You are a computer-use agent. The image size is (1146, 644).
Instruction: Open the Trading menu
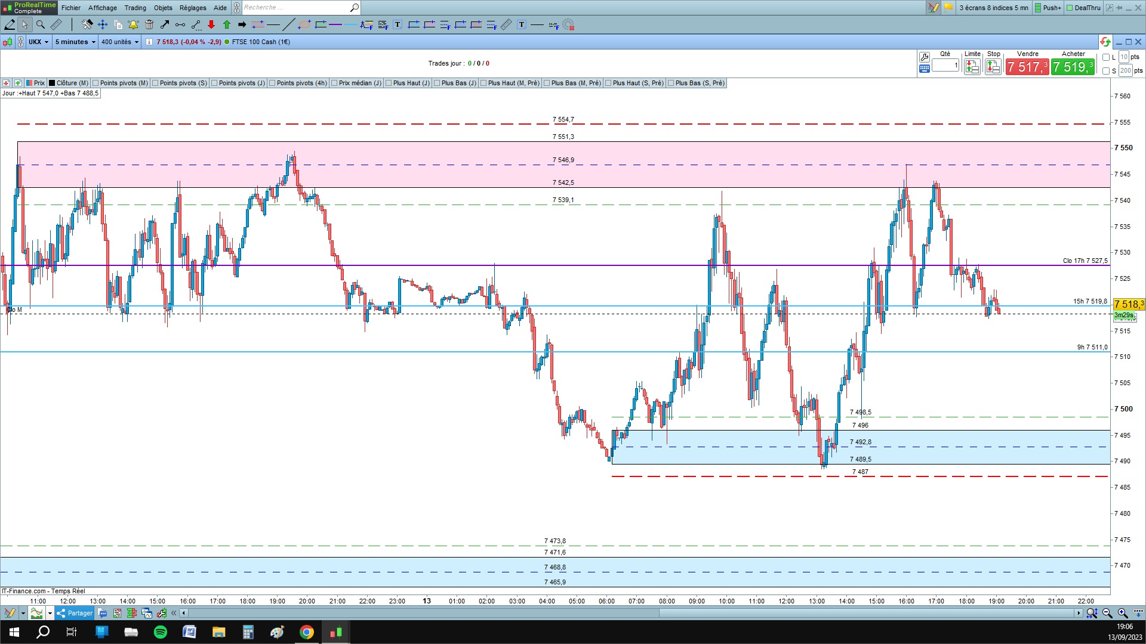pos(135,8)
